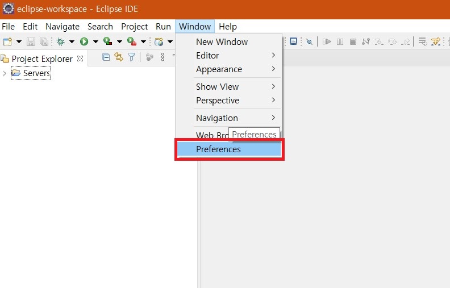Open the Navigate menu
This screenshot has height=288, width=450.
coord(63,26)
